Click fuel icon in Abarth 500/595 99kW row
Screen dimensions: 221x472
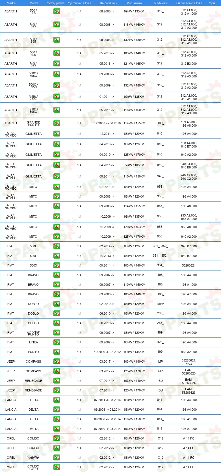pos(57,11)
